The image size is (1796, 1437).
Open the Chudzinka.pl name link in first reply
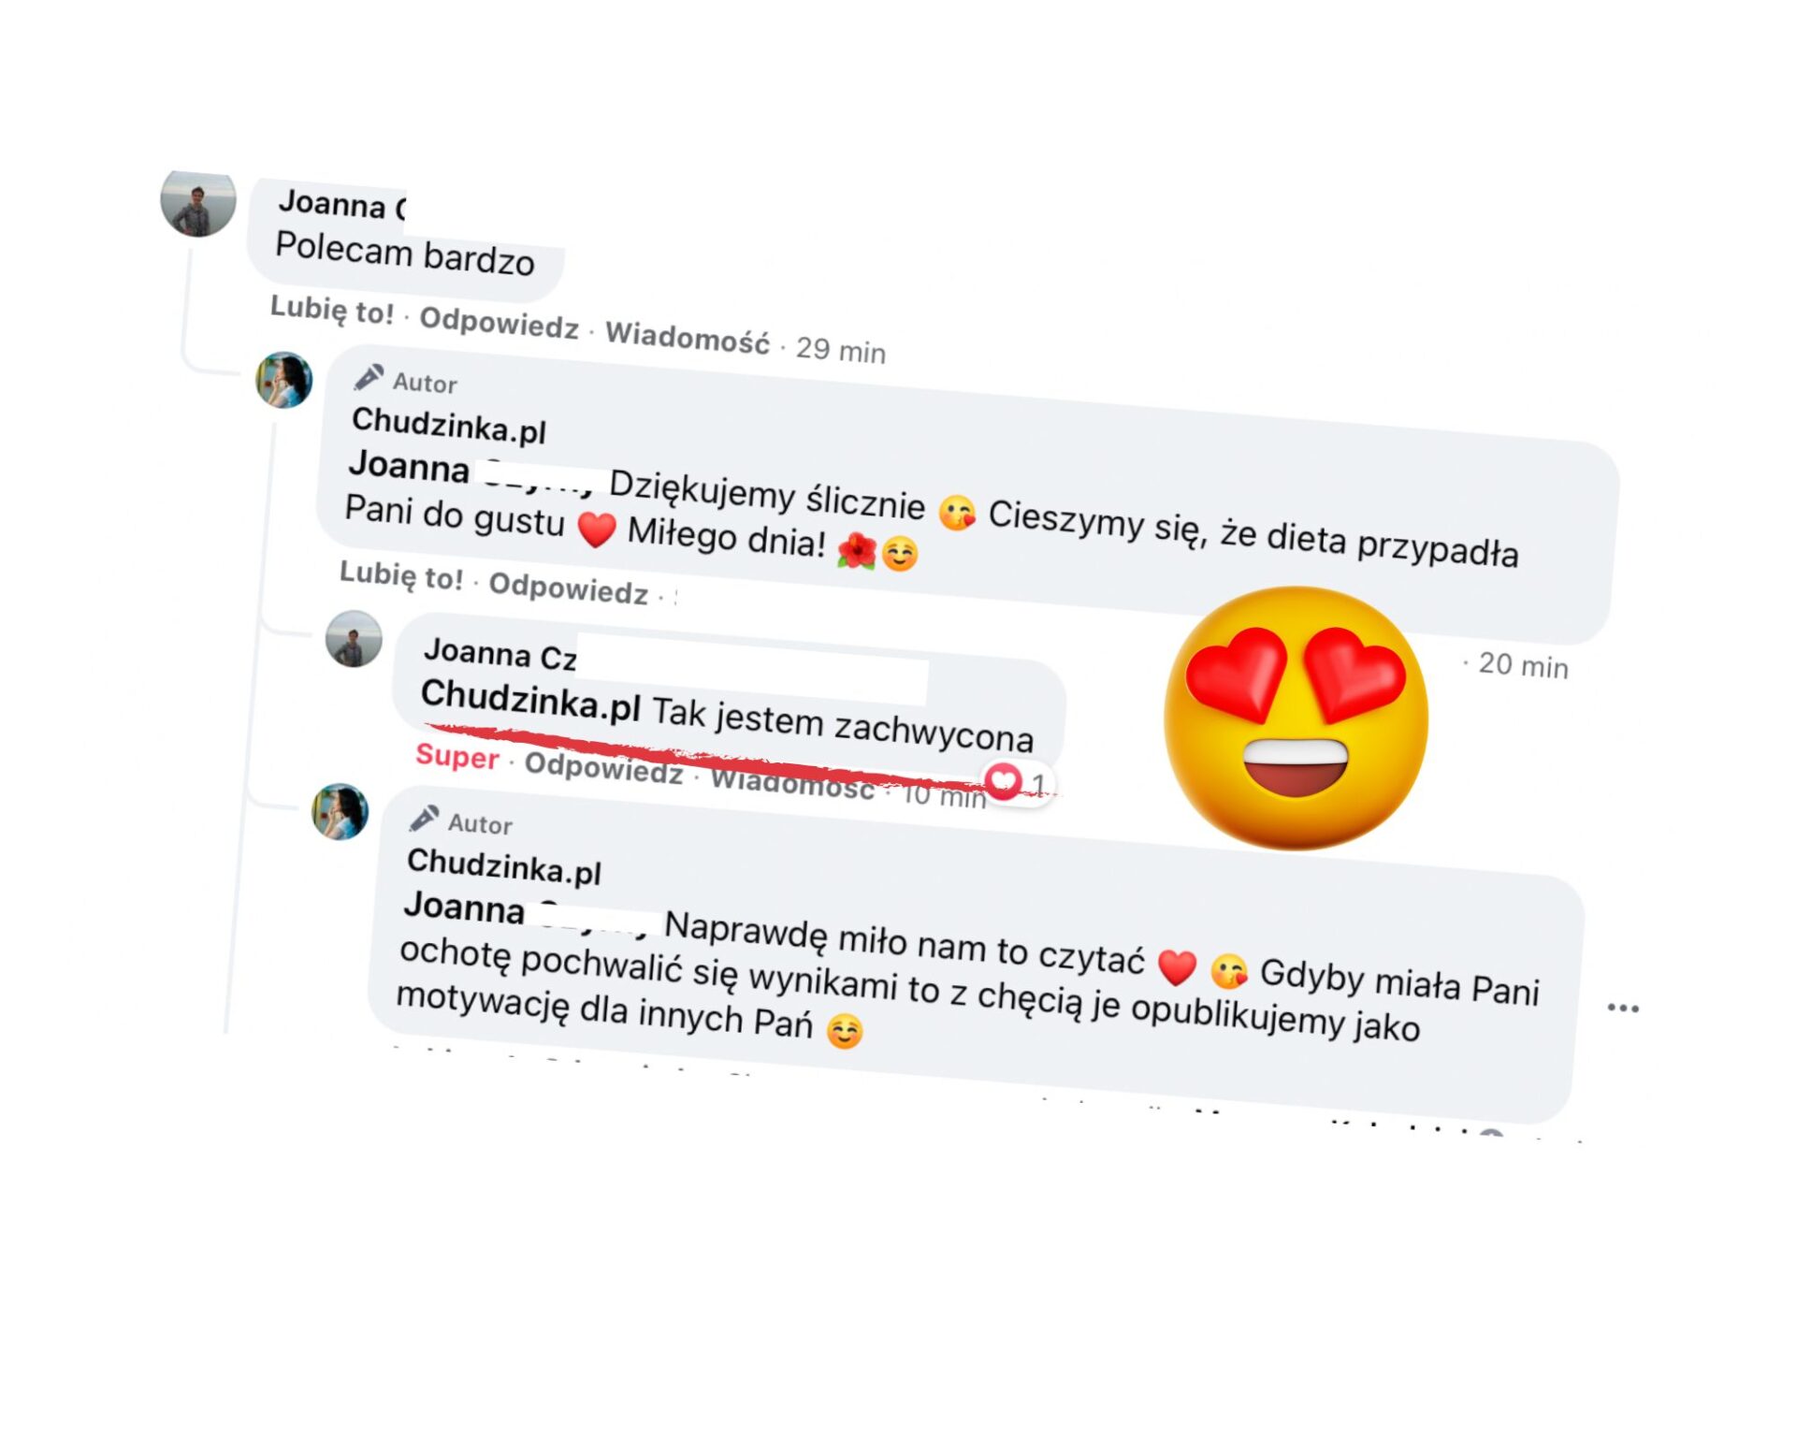449,425
